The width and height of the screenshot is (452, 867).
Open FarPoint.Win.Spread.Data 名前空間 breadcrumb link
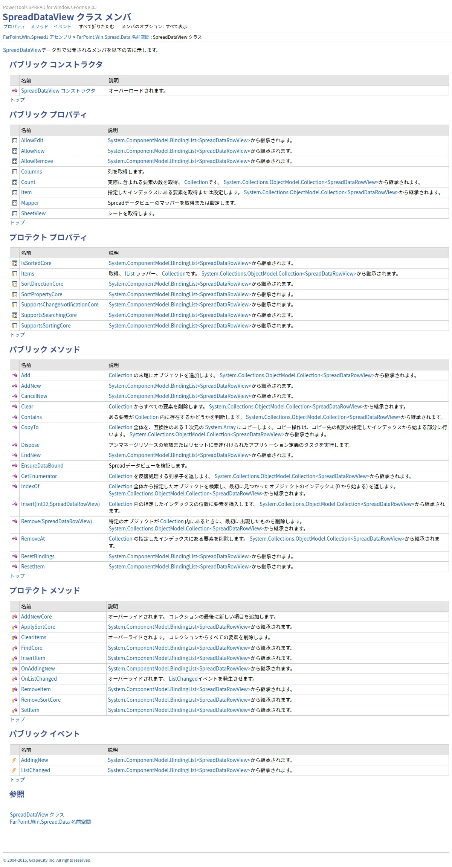click(113, 37)
